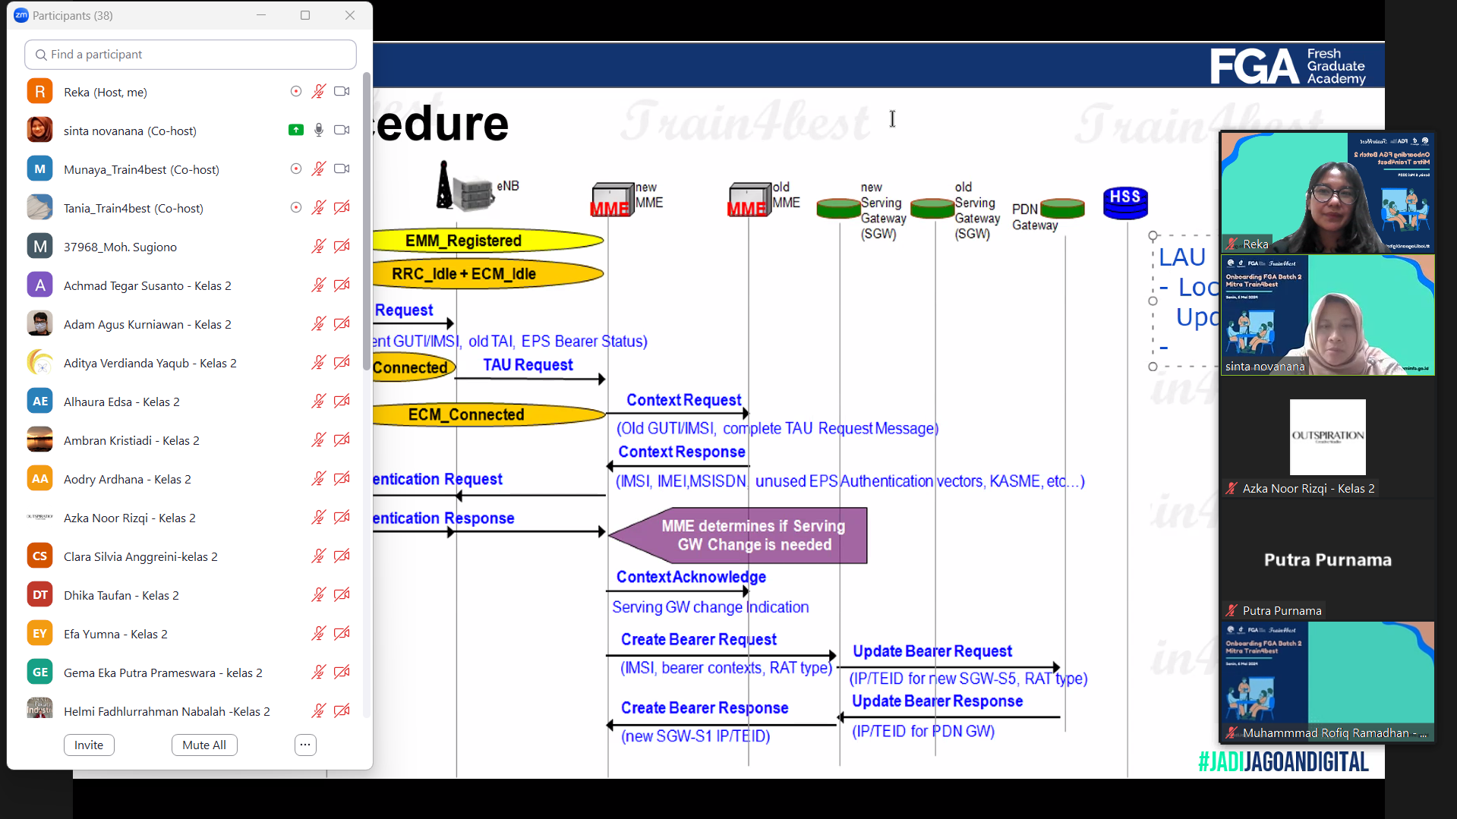Open the more options ellipsis menu

coord(305,745)
